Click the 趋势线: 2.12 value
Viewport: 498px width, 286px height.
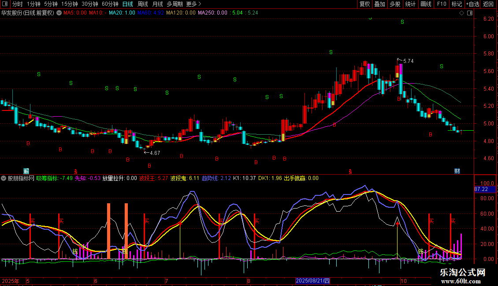coord(216,178)
